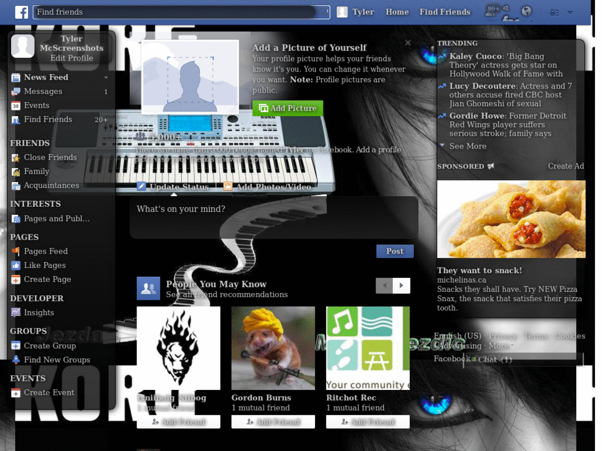
Task: Click the green Add Picture button
Action: click(287, 109)
